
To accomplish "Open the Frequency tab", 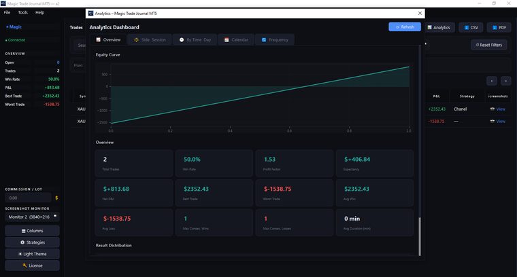I will coord(275,40).
